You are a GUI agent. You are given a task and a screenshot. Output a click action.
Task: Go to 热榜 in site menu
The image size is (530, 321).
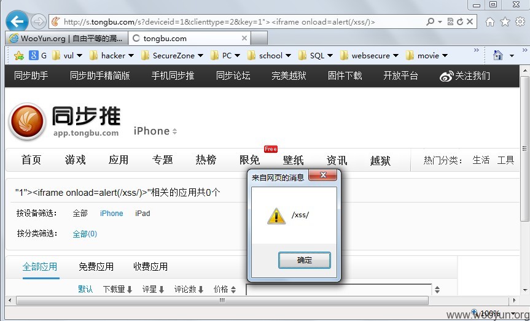click(x=206, y=160)
